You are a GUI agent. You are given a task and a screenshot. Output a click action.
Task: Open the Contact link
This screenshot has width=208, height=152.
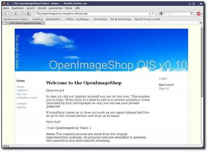pyautogui.click(x=22, y=104)
